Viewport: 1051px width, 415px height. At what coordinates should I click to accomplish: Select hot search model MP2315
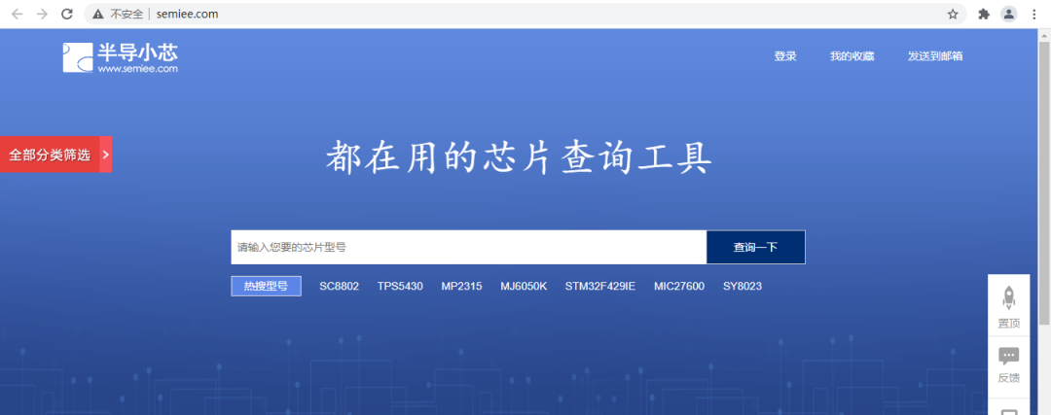coord(461,286)
